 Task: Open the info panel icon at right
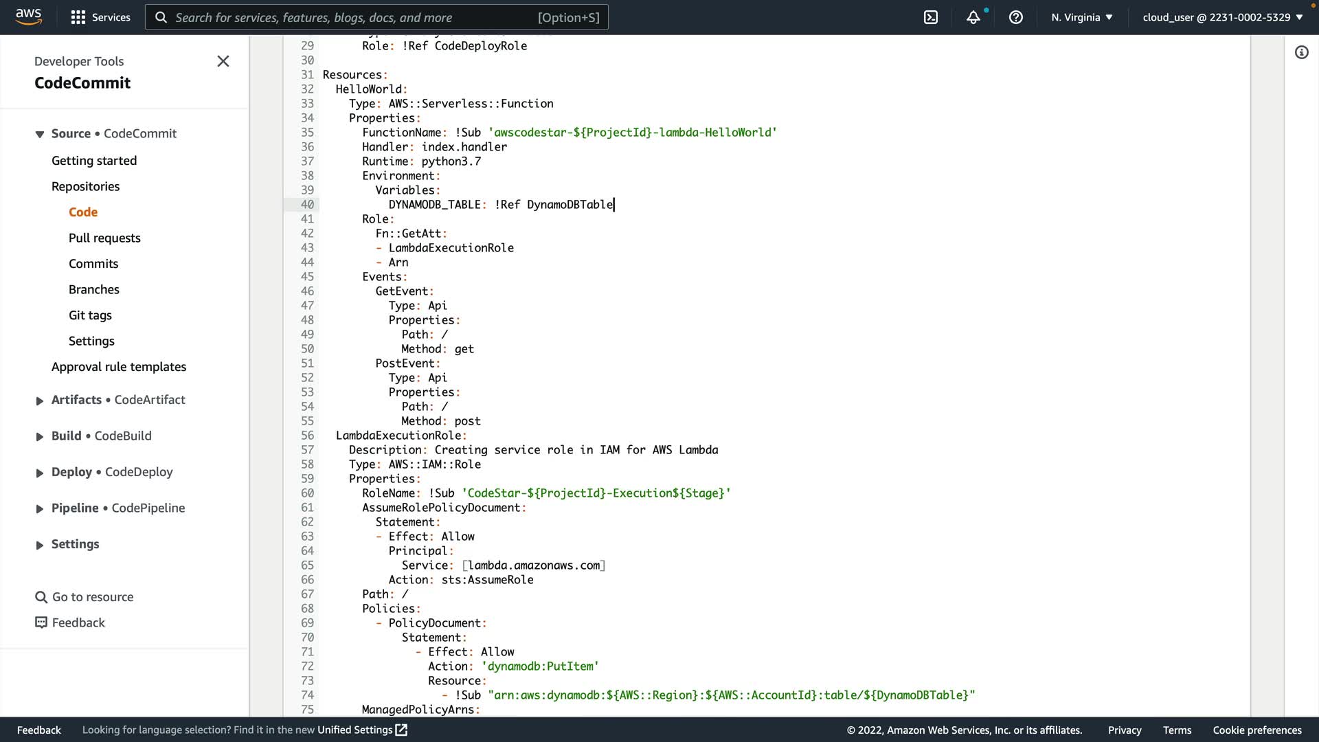(x=1301, y=52)
